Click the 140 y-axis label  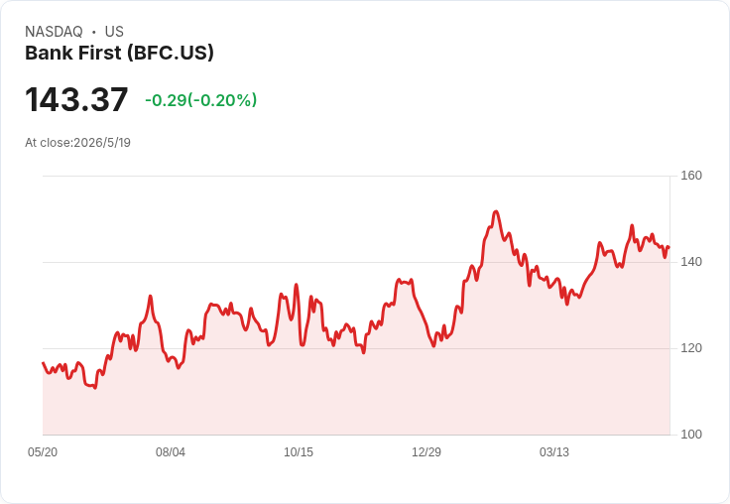(691, 262)
